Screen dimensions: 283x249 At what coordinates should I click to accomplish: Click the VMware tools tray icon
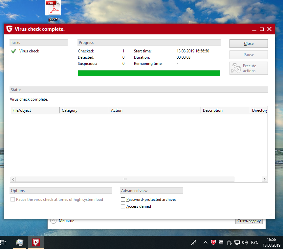(x=221, y=242)
